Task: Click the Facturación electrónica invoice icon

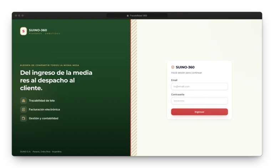Action: click(x=24, y=109)
